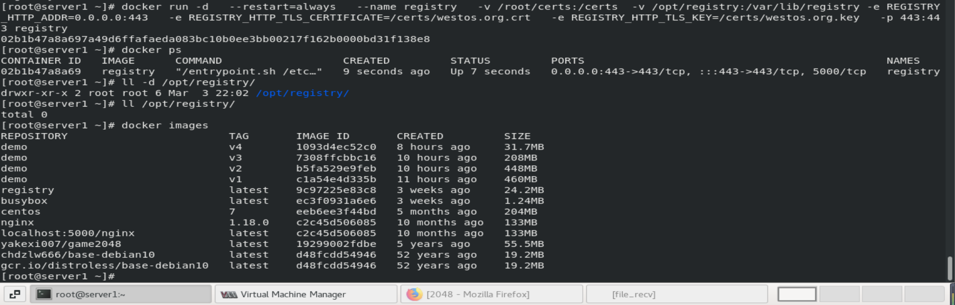This screenshot has height=305, width=955.
Task: Click the 'total 0' output line
Action: 24,115
